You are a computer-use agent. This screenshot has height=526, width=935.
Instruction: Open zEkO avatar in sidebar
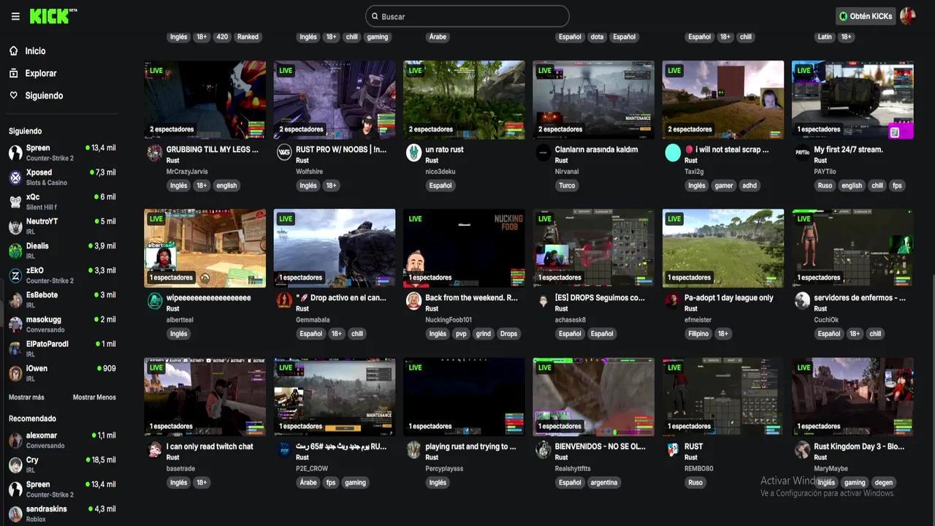[15, 275]
